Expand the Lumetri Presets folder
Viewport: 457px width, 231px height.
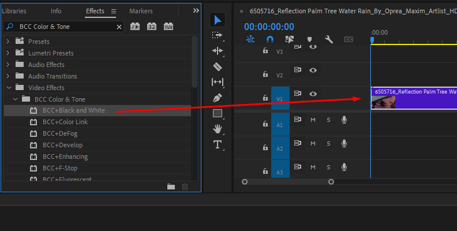8,53
